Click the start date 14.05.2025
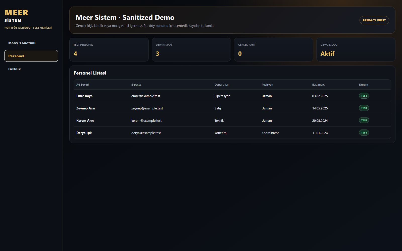This screenshot has height=251, width=402. 320,108
